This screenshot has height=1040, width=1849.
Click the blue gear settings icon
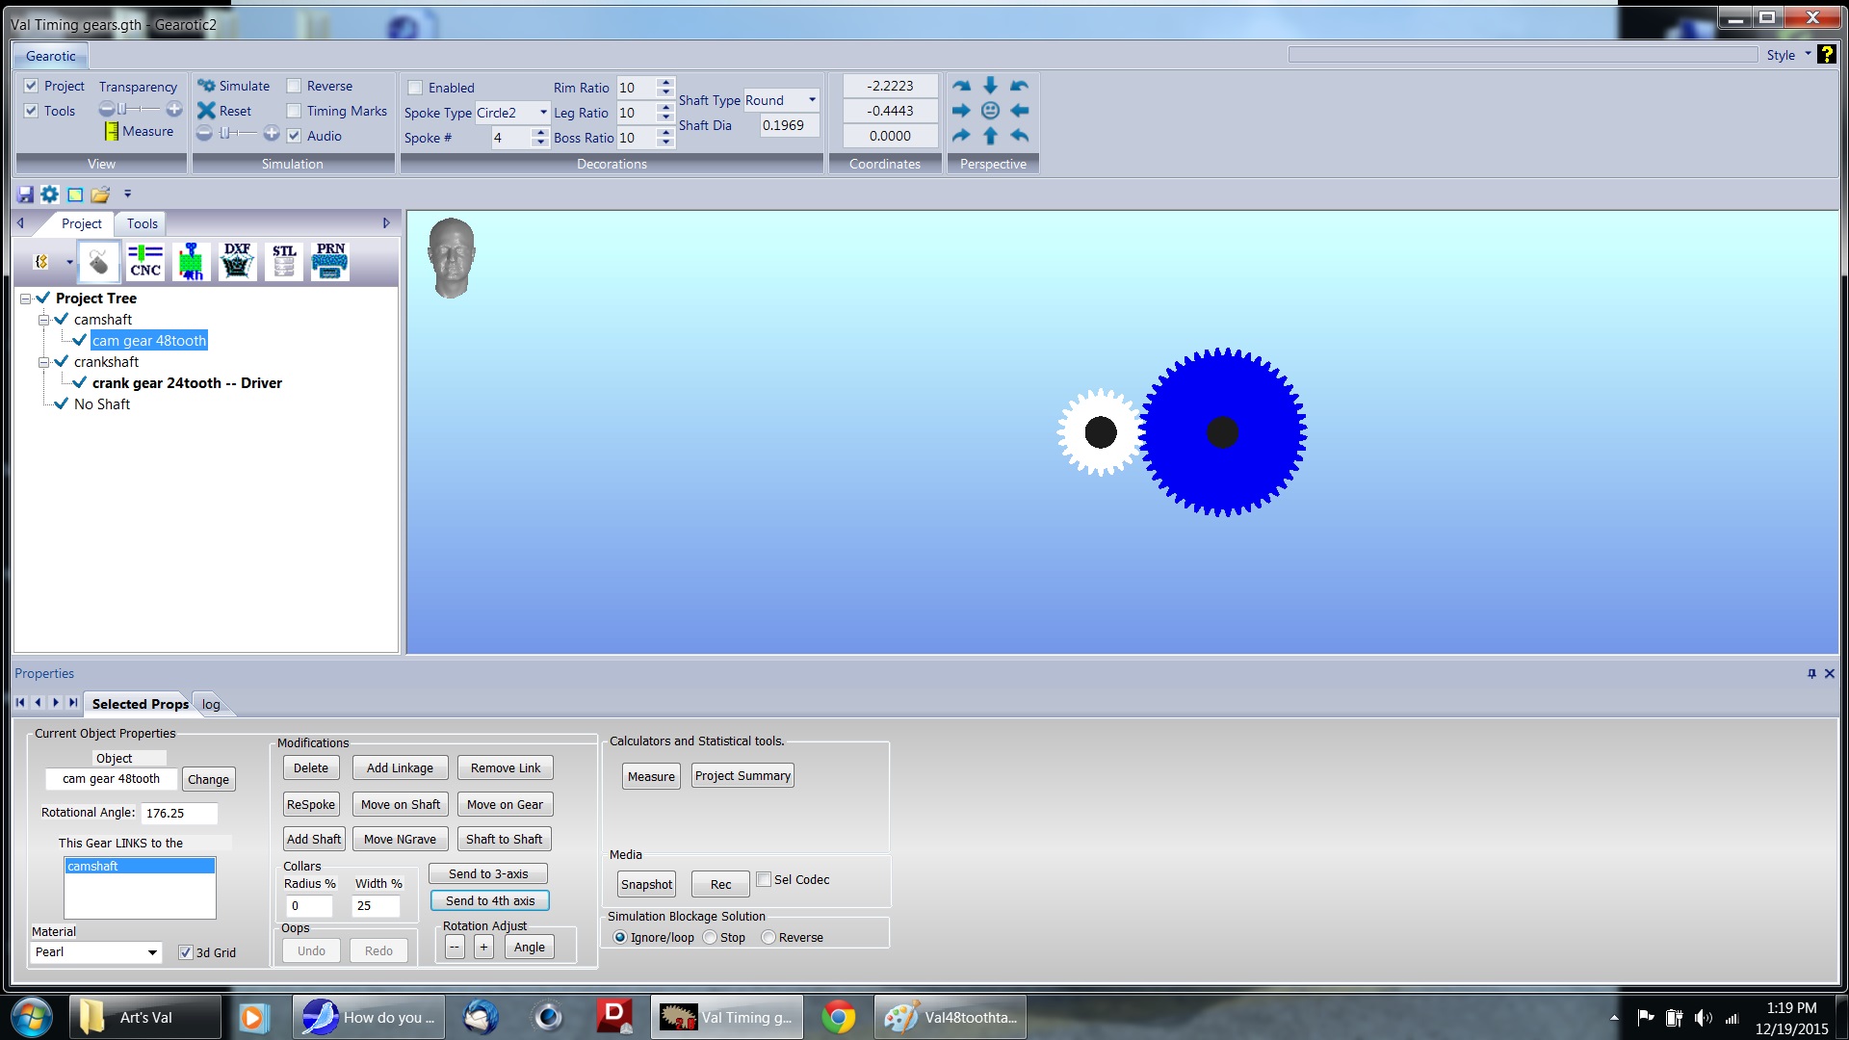click(49, 195)
